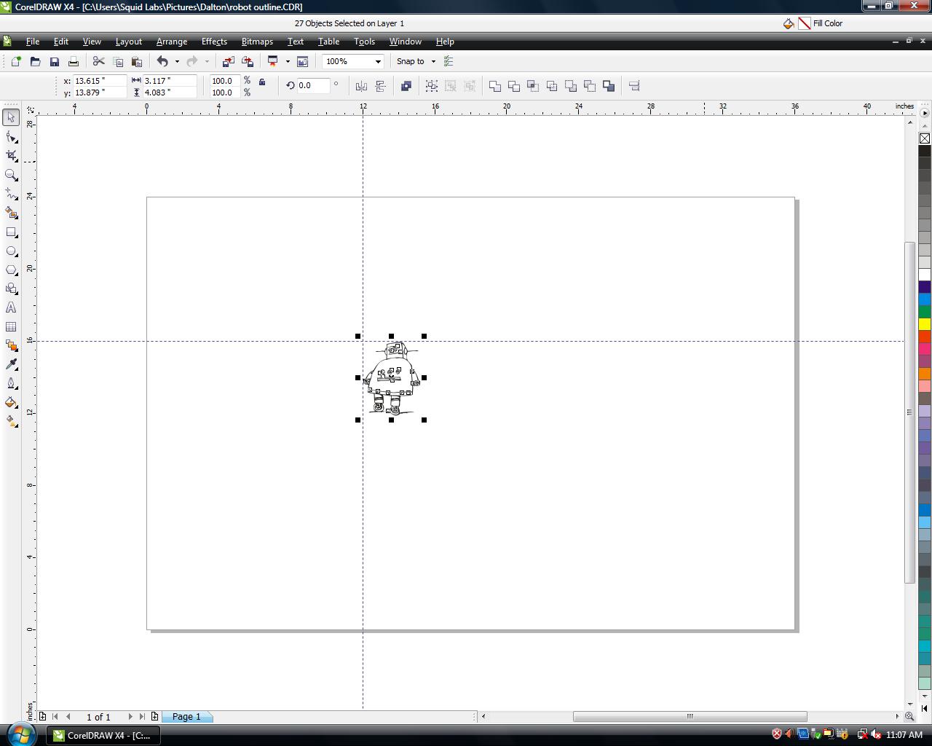Image resolution: width=932 pixels, height=746 pixels.
Task: Select the Table tool in the toolbox
Action: (x=11, y=326)
